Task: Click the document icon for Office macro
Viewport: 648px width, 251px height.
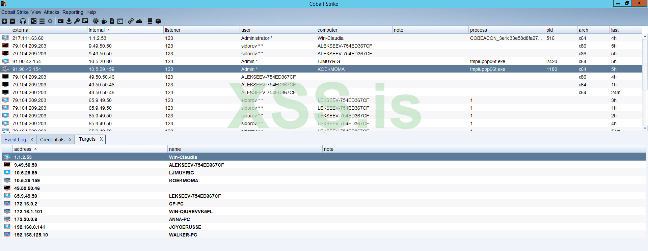Action: (x=112, y=21)
